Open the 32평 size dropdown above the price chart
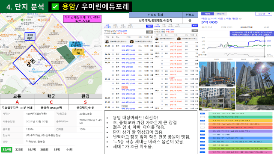This screenshot has width=274, height=154. pos(264,14)
